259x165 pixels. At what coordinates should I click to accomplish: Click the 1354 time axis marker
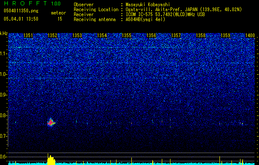(x=102, y=35)
